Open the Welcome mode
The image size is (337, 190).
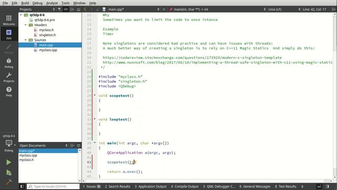click(9, 20)
